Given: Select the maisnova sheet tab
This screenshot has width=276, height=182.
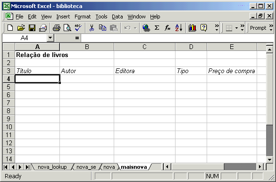Looking at the screenshot, I should [x=134, y=167].
